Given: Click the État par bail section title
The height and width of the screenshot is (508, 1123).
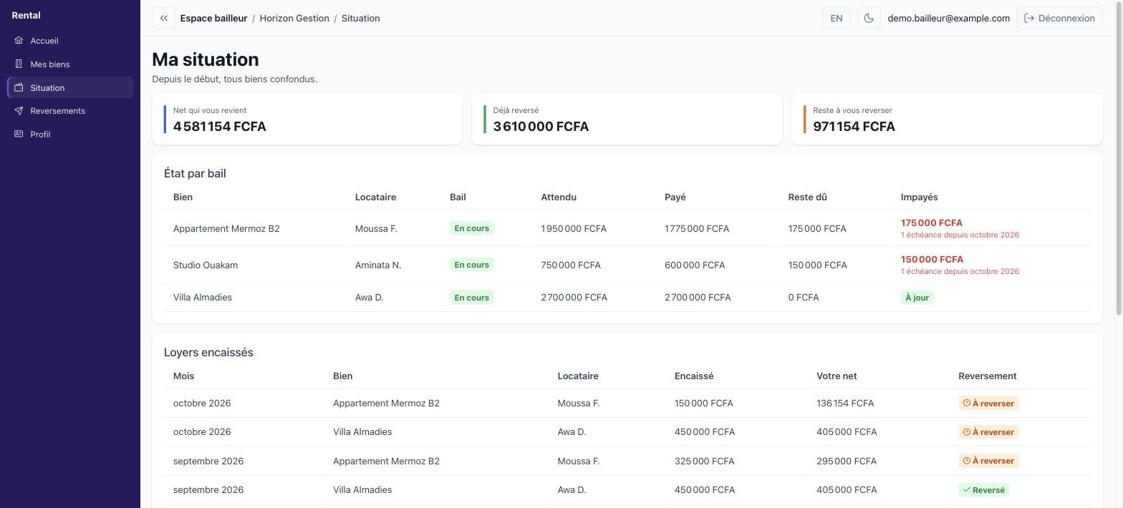Looking at the screenshot, I should click(195, 174).
